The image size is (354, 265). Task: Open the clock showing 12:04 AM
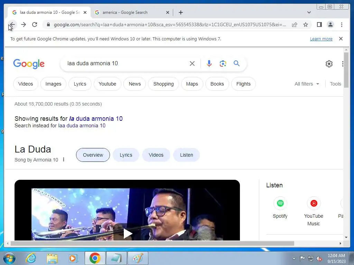[336, 258]
